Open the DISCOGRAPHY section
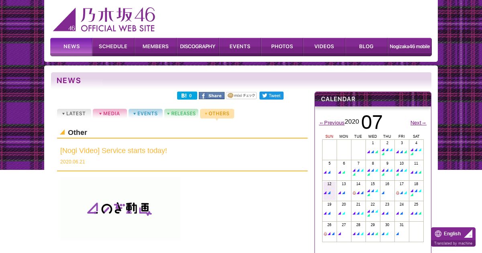Viewport: 482px width, 253px height. 198,47
